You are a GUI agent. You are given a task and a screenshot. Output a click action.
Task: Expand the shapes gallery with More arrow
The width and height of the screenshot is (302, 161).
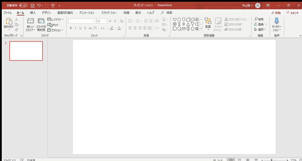[x=201, y=29]
